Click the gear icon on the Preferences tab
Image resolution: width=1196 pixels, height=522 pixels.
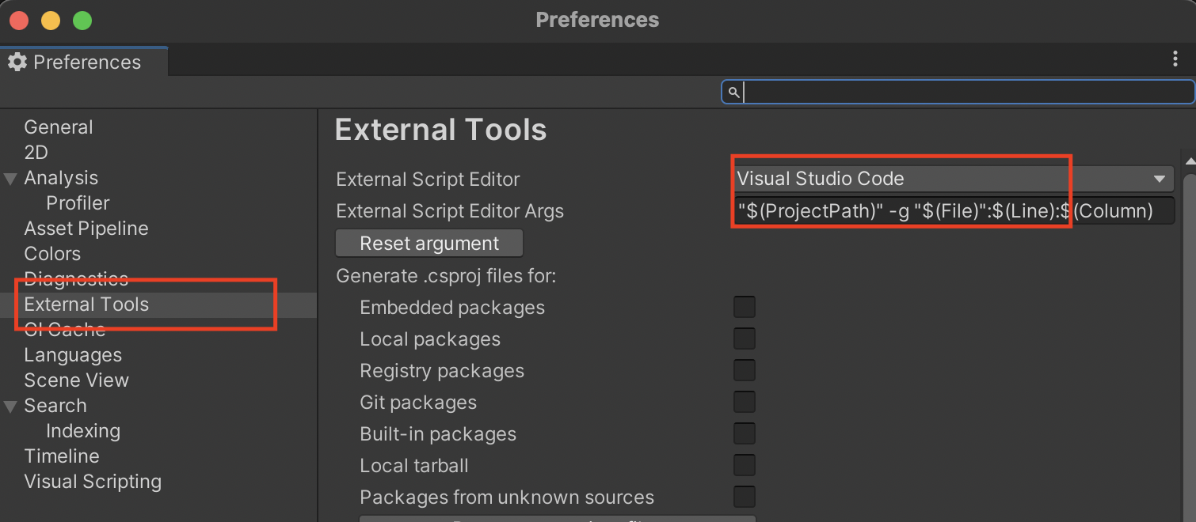pos(17,62)
